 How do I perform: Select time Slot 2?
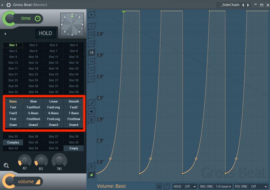pyautogui.click(x=33, y=45)
